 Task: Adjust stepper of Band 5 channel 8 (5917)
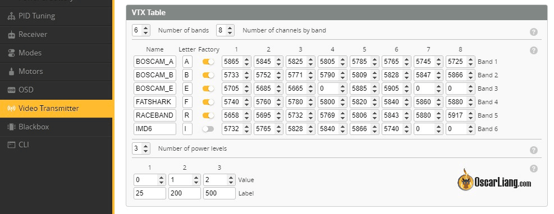[x=470, y=115]
